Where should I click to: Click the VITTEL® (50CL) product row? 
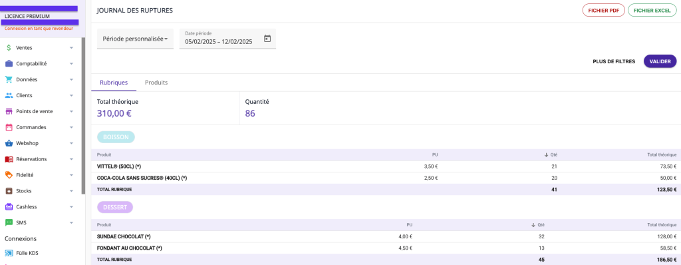pos(386,166)
